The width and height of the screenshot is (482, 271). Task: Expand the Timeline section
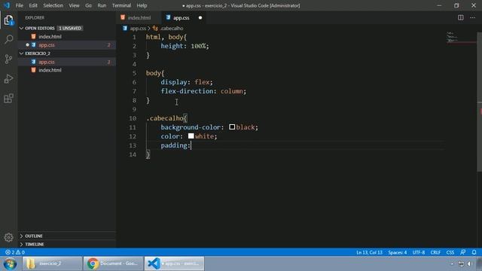pos(22,244)
